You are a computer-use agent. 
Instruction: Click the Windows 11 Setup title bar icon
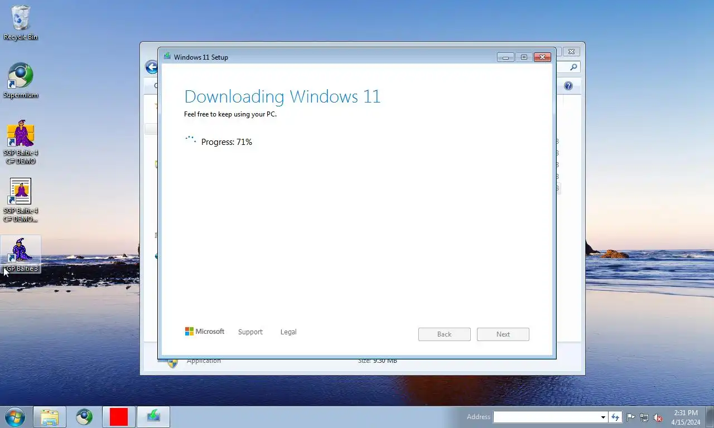167,56
